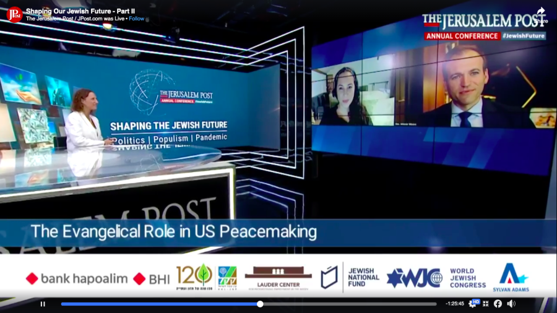Click the video progress scrubber handle
Screen dimensions: 557x313
coord(260,304)
